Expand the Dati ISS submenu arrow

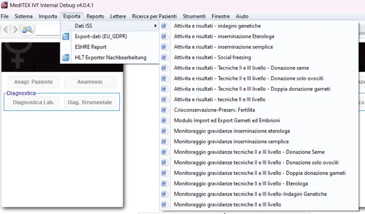pyautogui.click(x=155, y=26)
